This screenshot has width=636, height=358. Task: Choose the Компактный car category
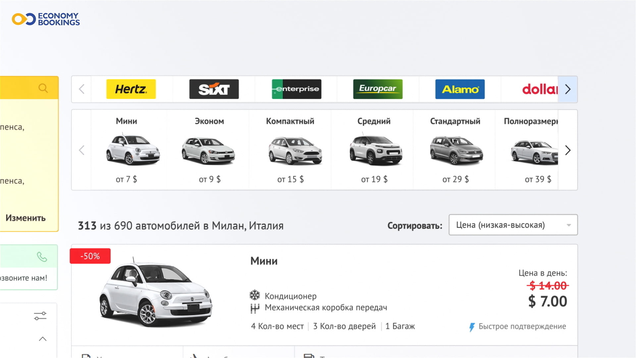coord(291,150)
